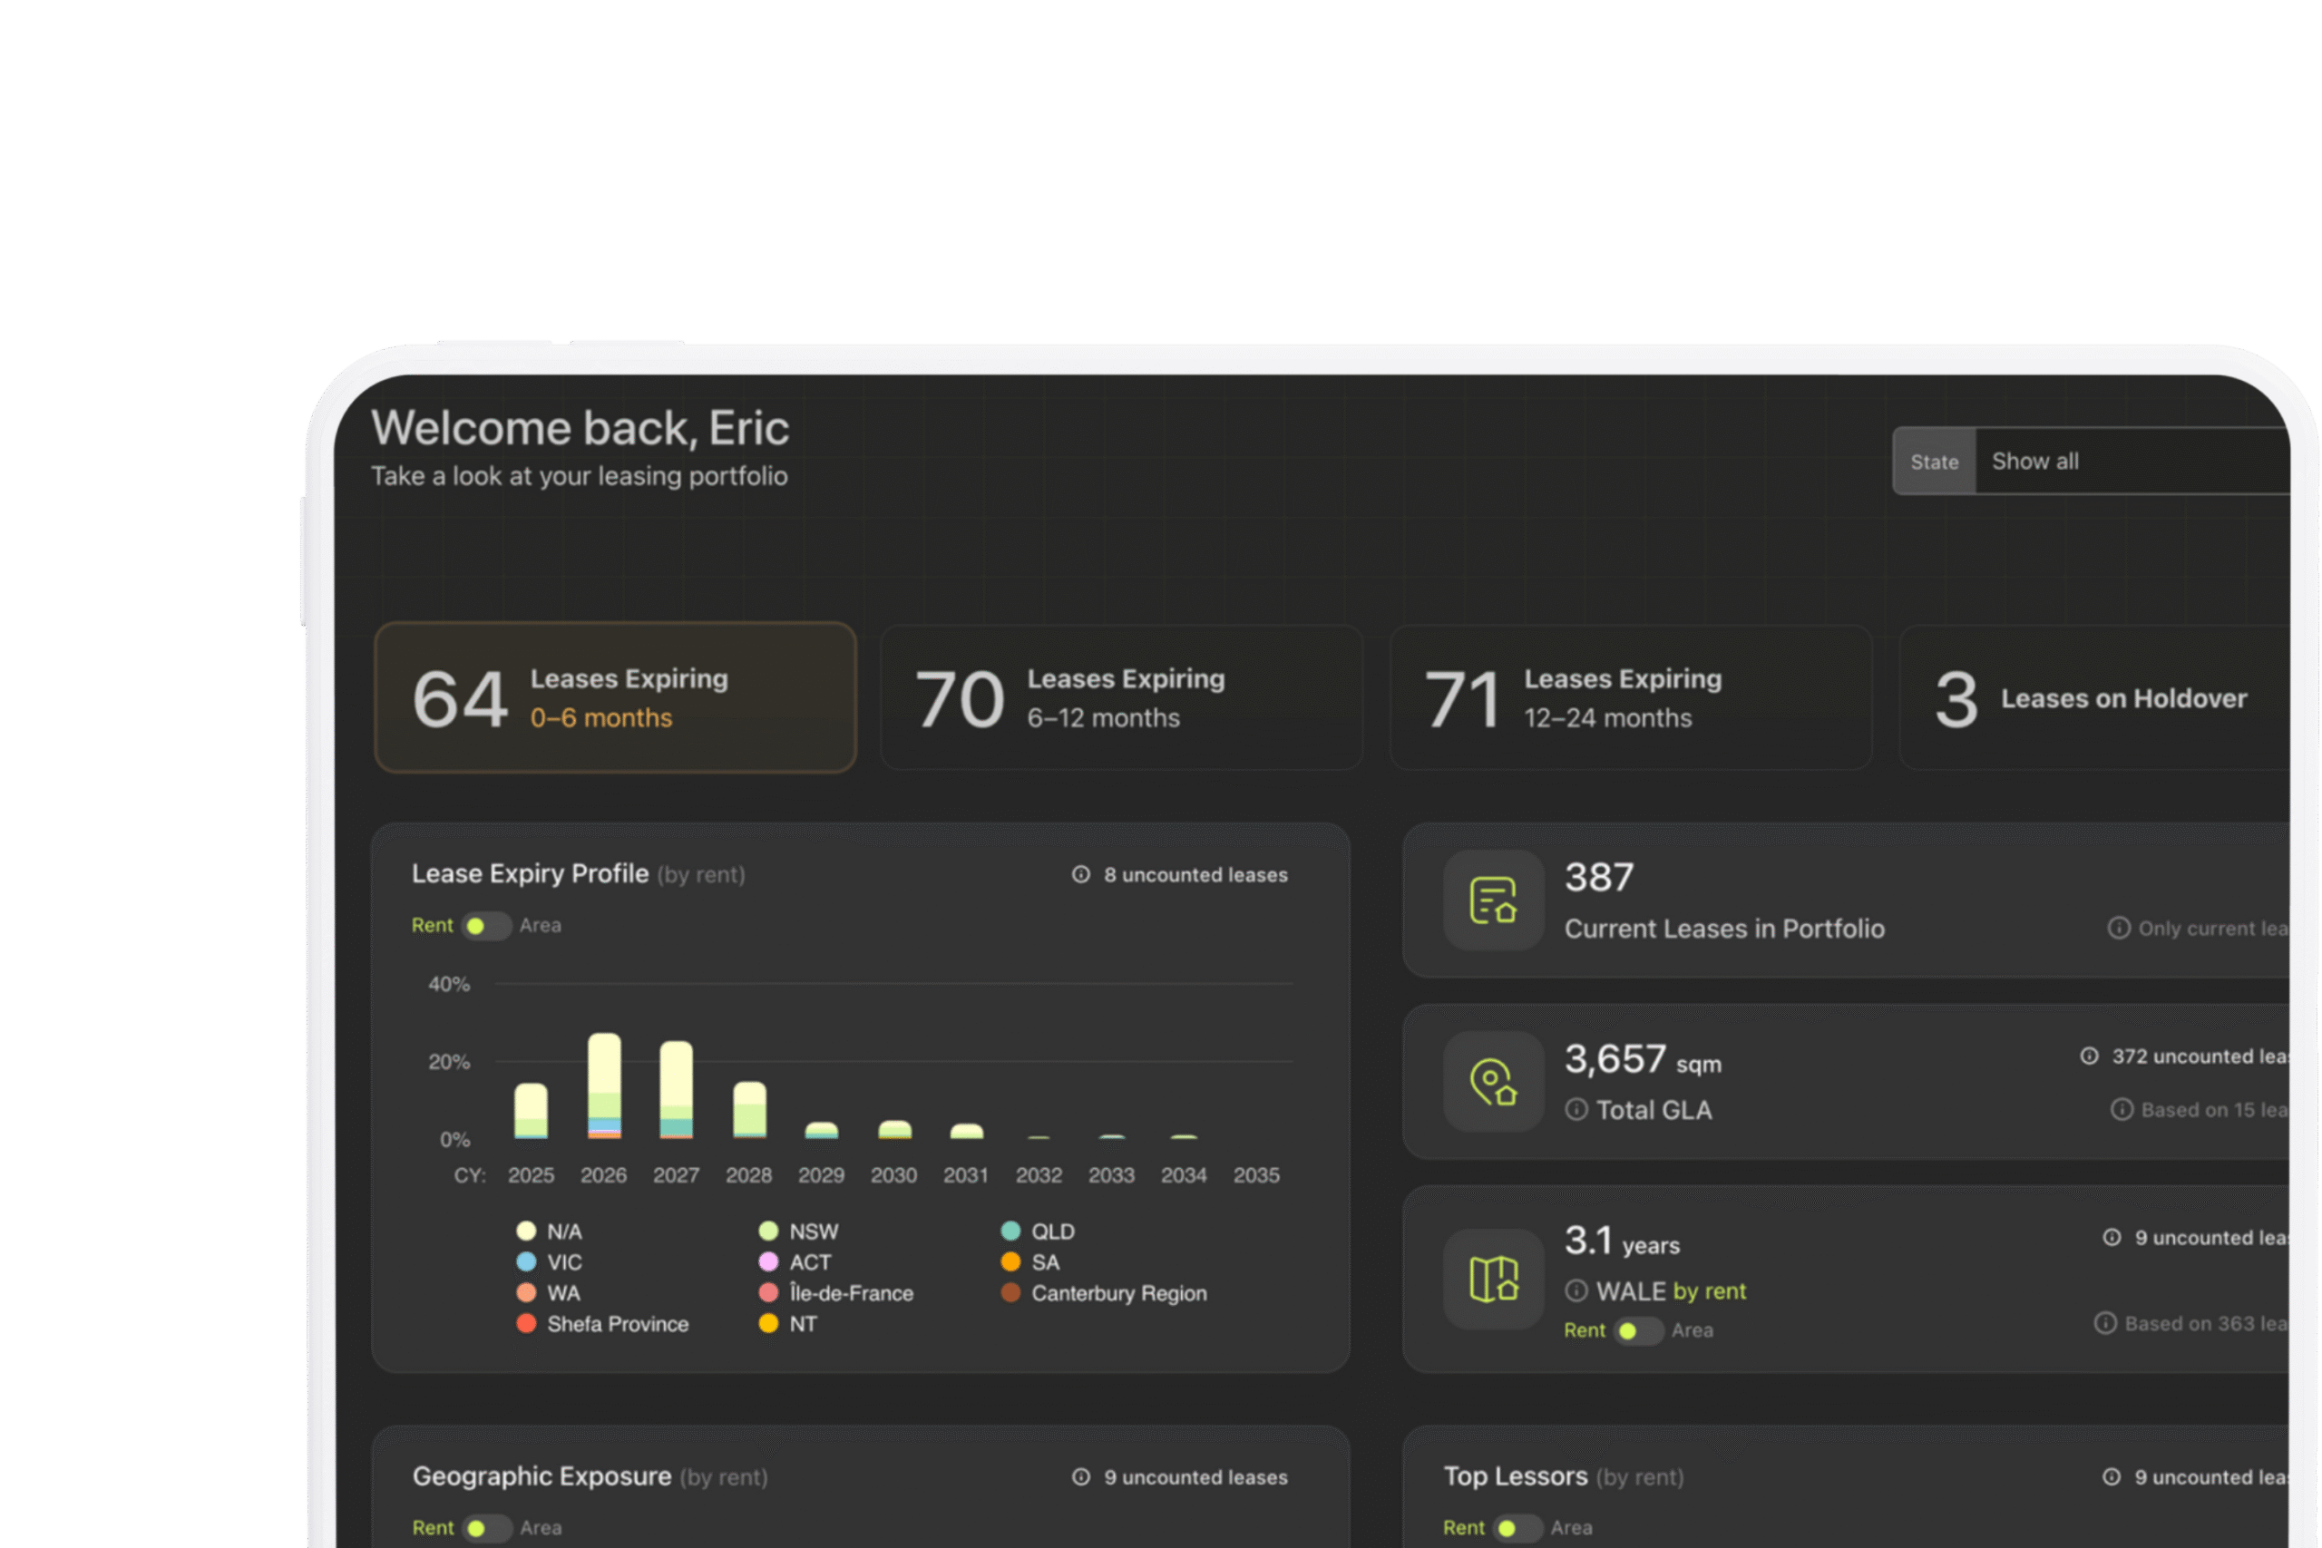The height and width of the screenshot is (1548, 2322).
Task: Open the 3 Leases on Holdover card
Action: click(x=2093, y=698)
